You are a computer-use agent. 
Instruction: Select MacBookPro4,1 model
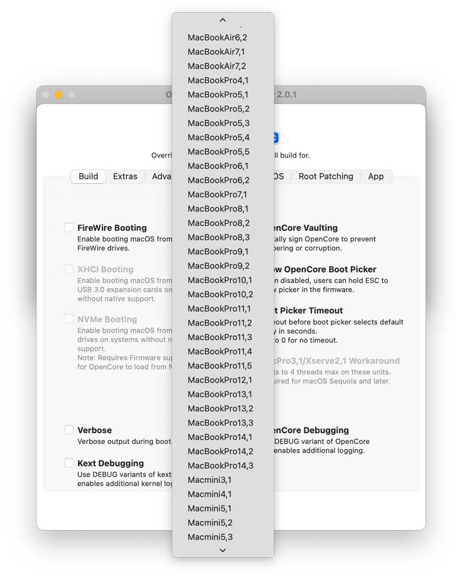(223, 80)
